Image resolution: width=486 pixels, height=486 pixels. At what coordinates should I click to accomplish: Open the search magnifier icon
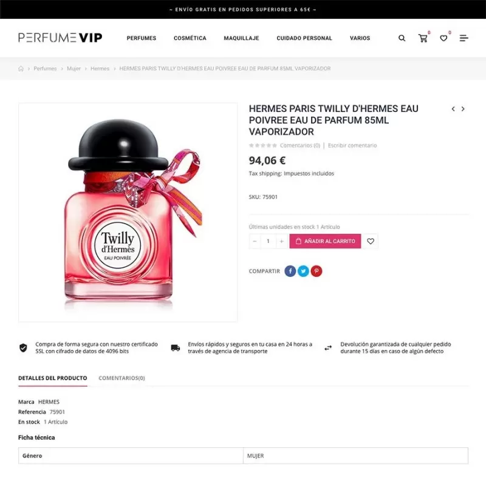point(402,38)
